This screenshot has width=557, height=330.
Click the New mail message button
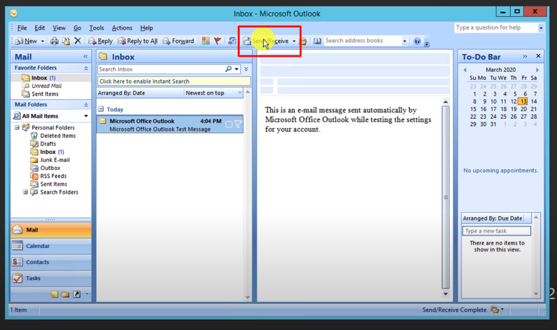pos(26,41)
